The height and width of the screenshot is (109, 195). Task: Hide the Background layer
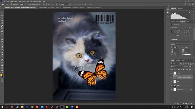(x=172, y=90)
